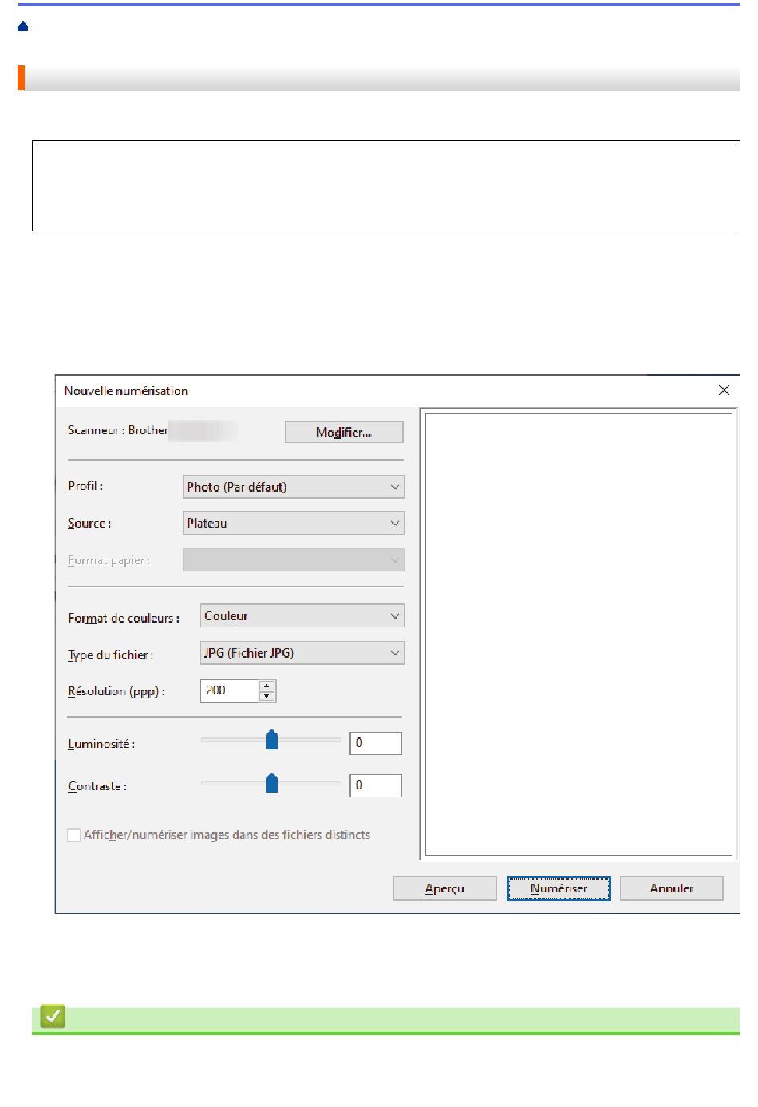Expand the Format de couleurs dropdown
The height and width of the screenshot is (1107, 758).
[302, 615]
